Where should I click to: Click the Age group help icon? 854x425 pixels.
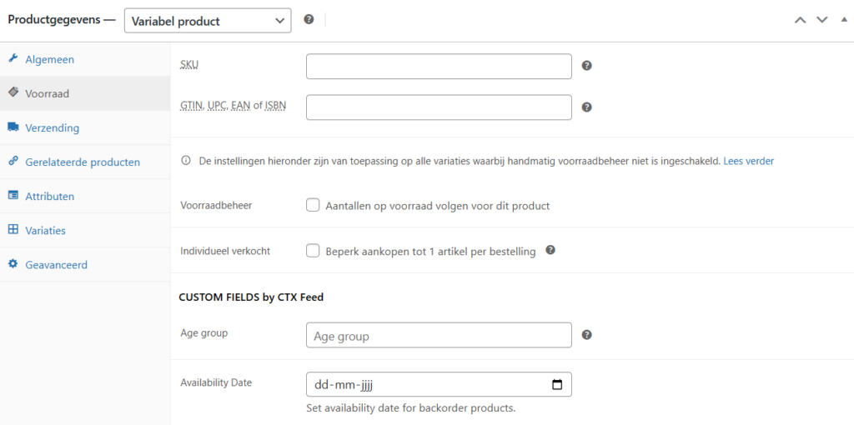pos(586,335)
